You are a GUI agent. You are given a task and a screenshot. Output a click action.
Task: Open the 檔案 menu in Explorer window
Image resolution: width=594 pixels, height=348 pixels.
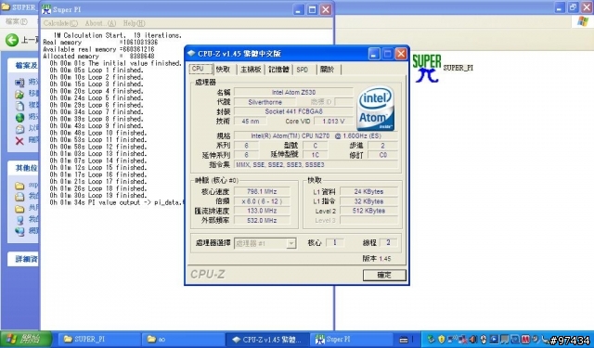point(16,21)
